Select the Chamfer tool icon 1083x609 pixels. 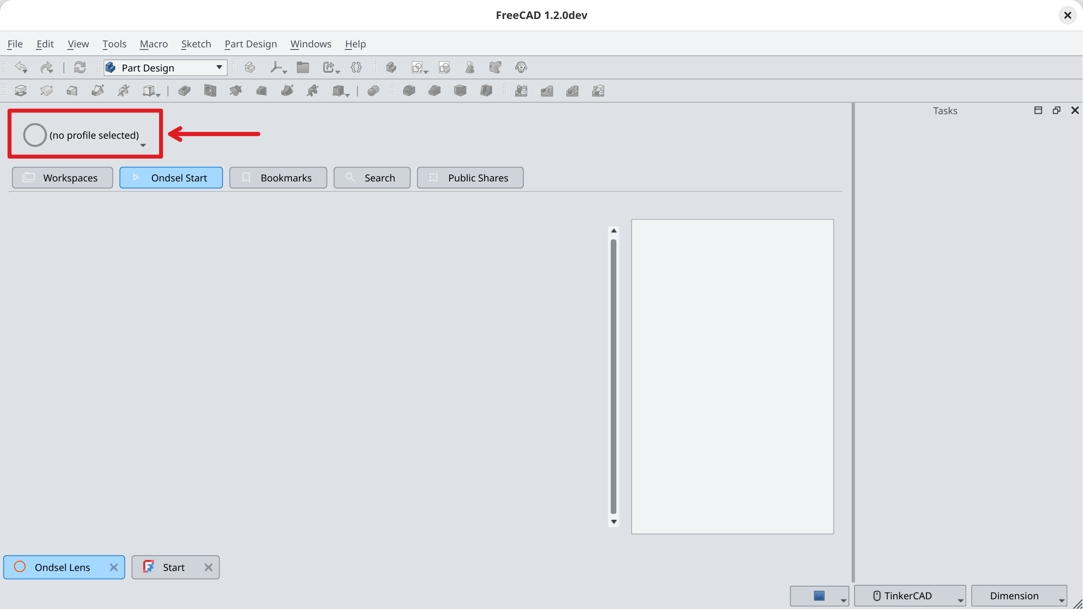pos(434,91)
